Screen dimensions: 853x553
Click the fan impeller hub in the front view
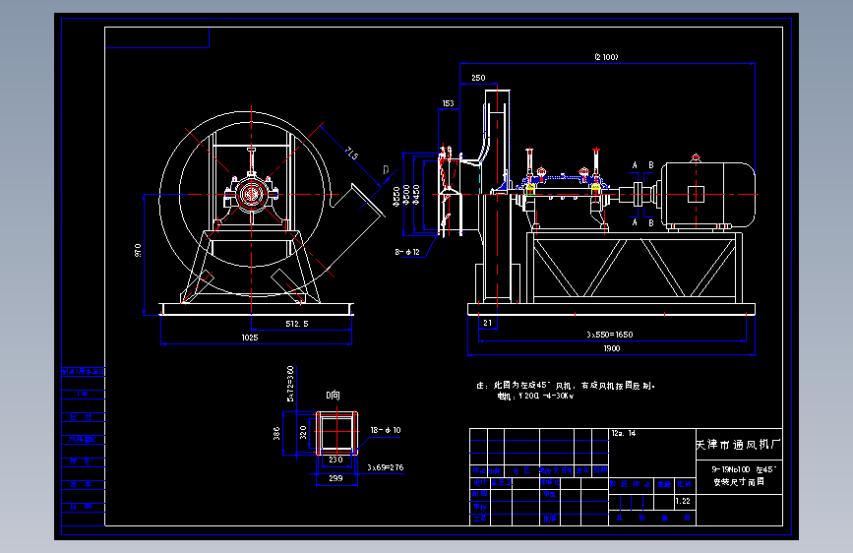pyautogui.click(x=251, y=194)
